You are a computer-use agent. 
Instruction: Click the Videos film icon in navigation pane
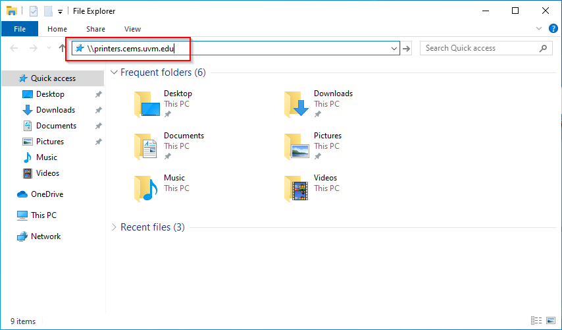27,173
